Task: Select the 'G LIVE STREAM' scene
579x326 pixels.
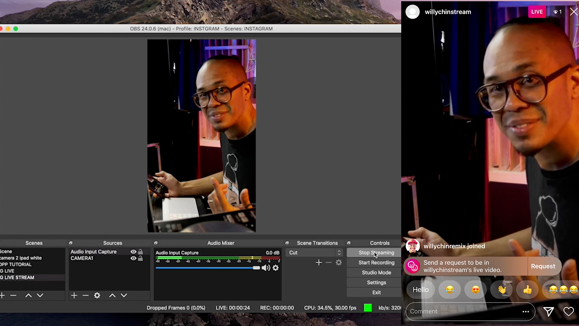Action: click(32, 277)
